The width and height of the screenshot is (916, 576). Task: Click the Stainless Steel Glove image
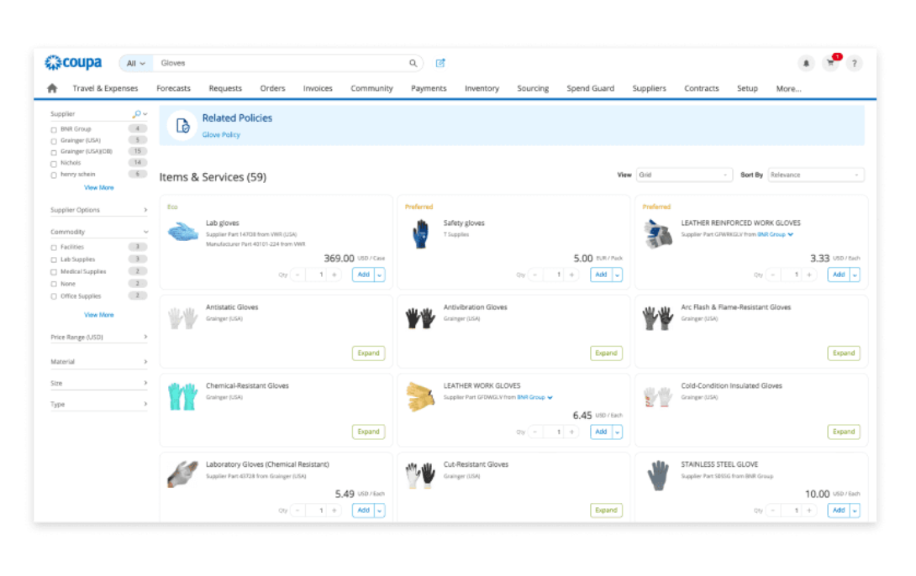point(658,475)
